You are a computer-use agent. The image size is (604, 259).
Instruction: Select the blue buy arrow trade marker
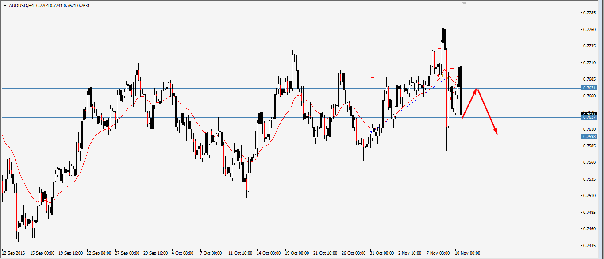371,131
